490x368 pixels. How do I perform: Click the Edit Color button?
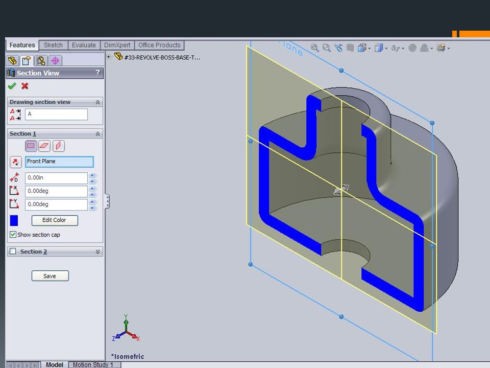(x=55, y=220)
